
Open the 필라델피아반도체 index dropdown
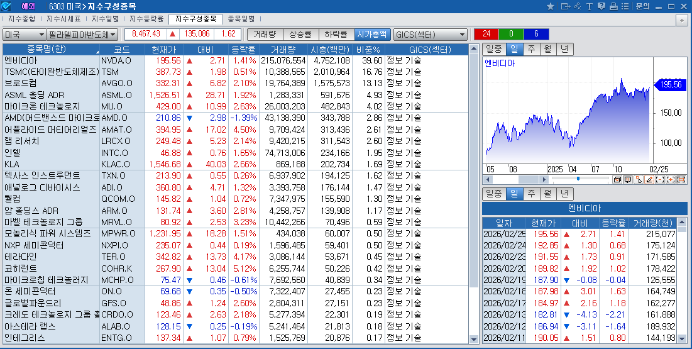pyautogui.click(x=82, y=35)
